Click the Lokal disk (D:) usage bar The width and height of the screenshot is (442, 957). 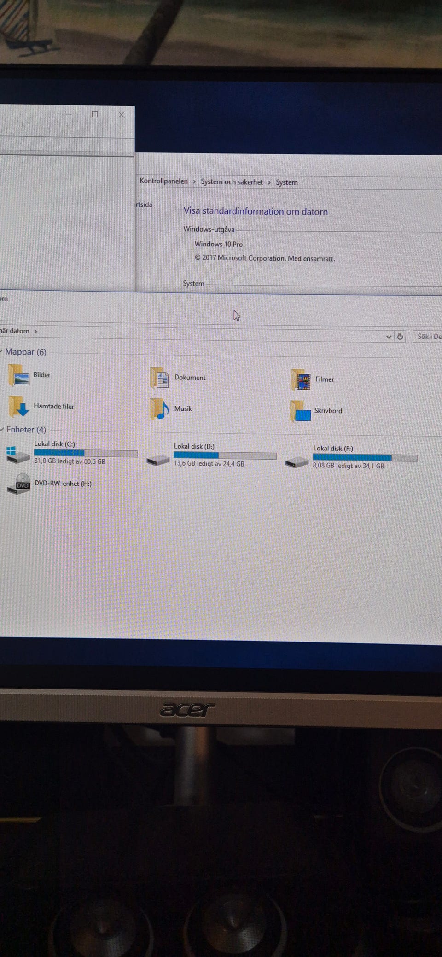click(x=225, y=455)
